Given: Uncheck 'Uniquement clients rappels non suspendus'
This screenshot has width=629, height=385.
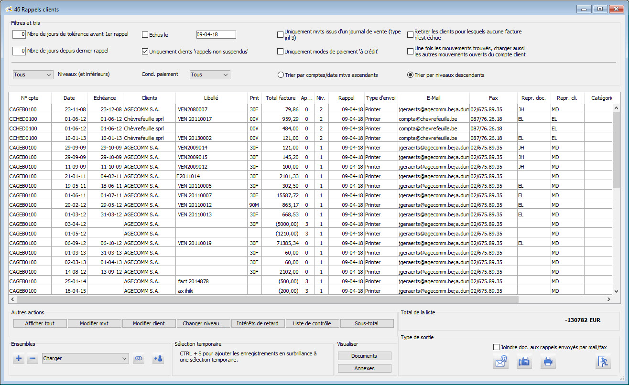Looking at the screenshot, I should [x=145, y=52].
